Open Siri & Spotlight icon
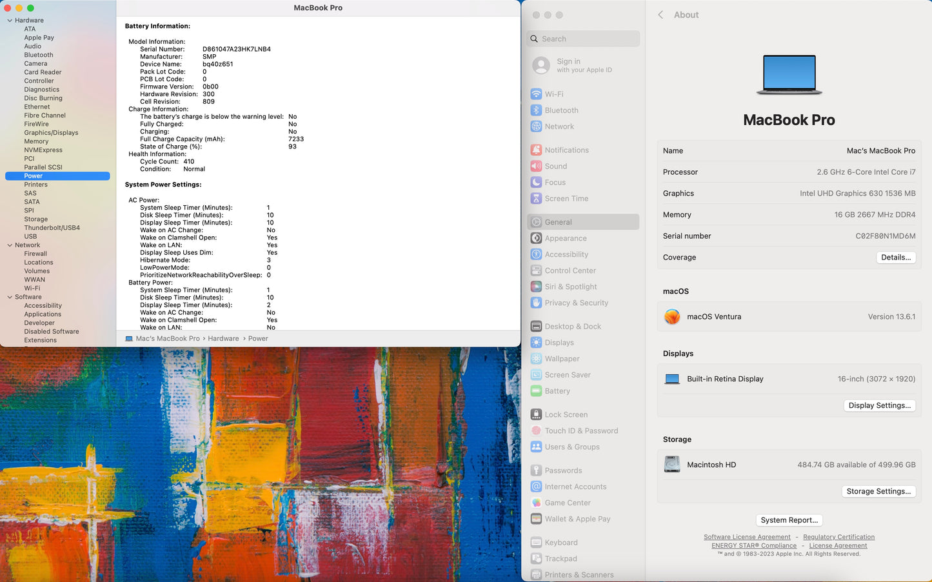The width and height of the screenshot is (932, 582). click(x=536, y=286)
